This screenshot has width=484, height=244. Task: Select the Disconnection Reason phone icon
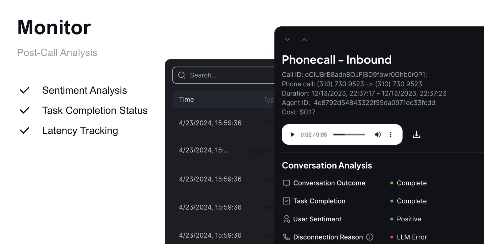tap(286, 237)
